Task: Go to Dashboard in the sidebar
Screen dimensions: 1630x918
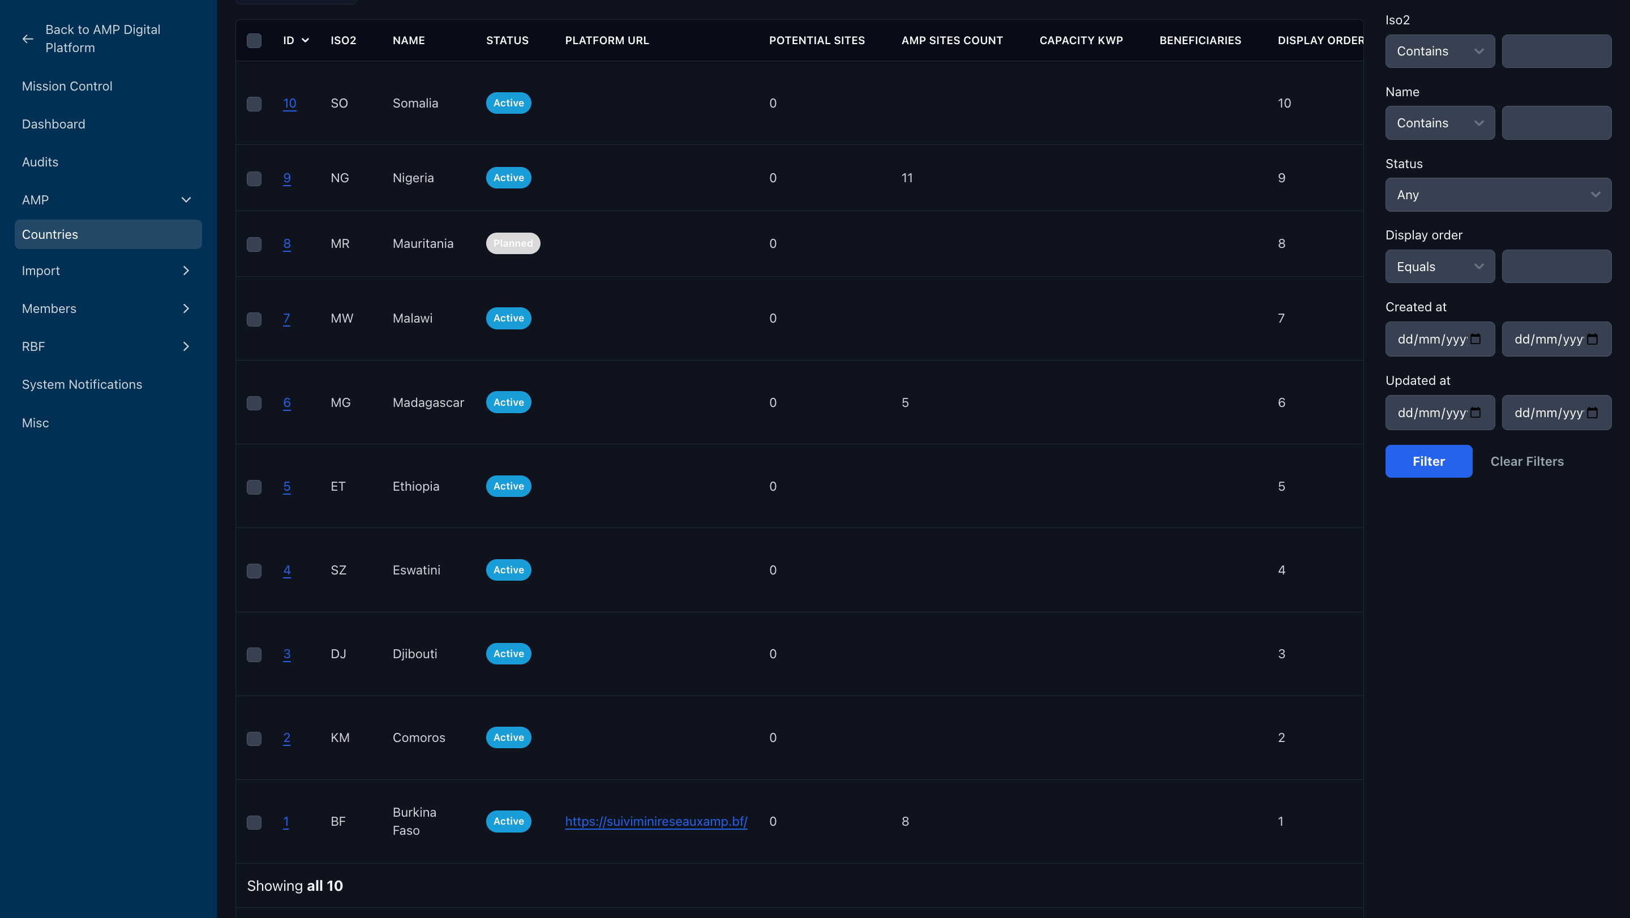Action: pyautogui.click(x=54, y=124)
